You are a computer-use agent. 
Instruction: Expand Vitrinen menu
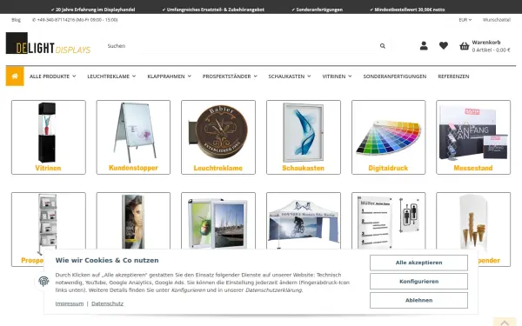pos(337,77)
